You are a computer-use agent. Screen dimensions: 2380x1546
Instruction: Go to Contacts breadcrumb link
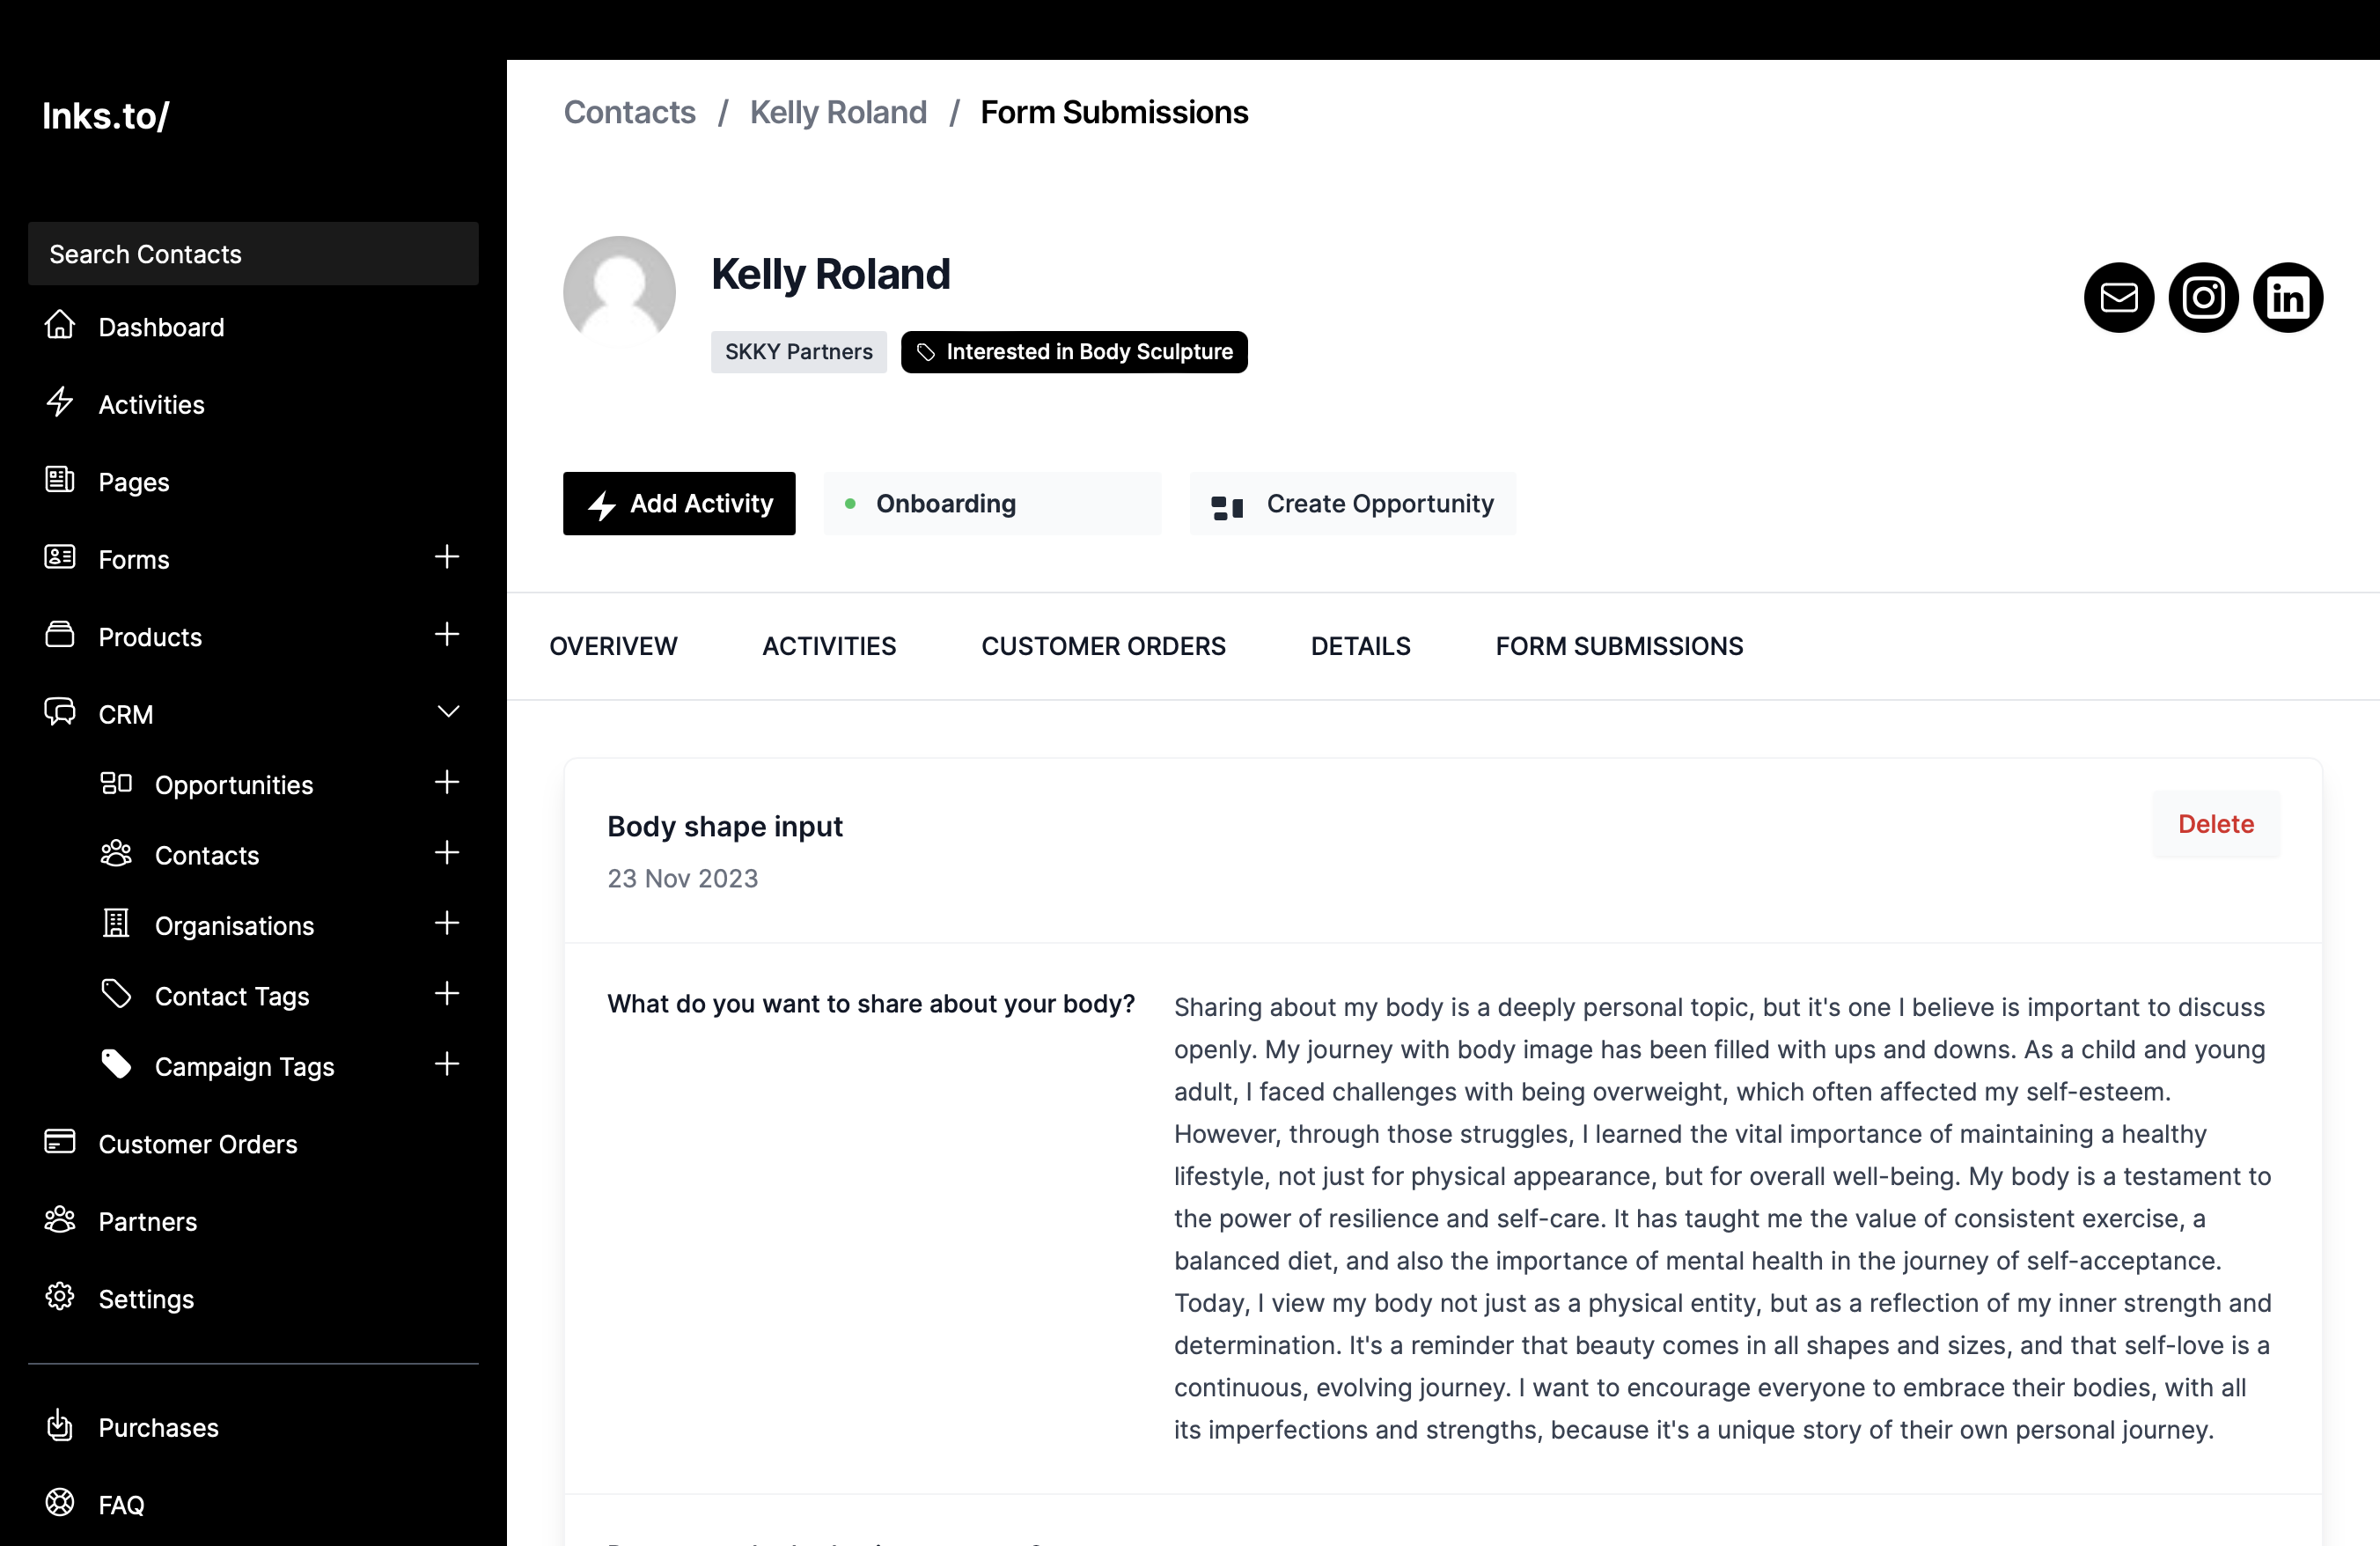tap(629, 112)
